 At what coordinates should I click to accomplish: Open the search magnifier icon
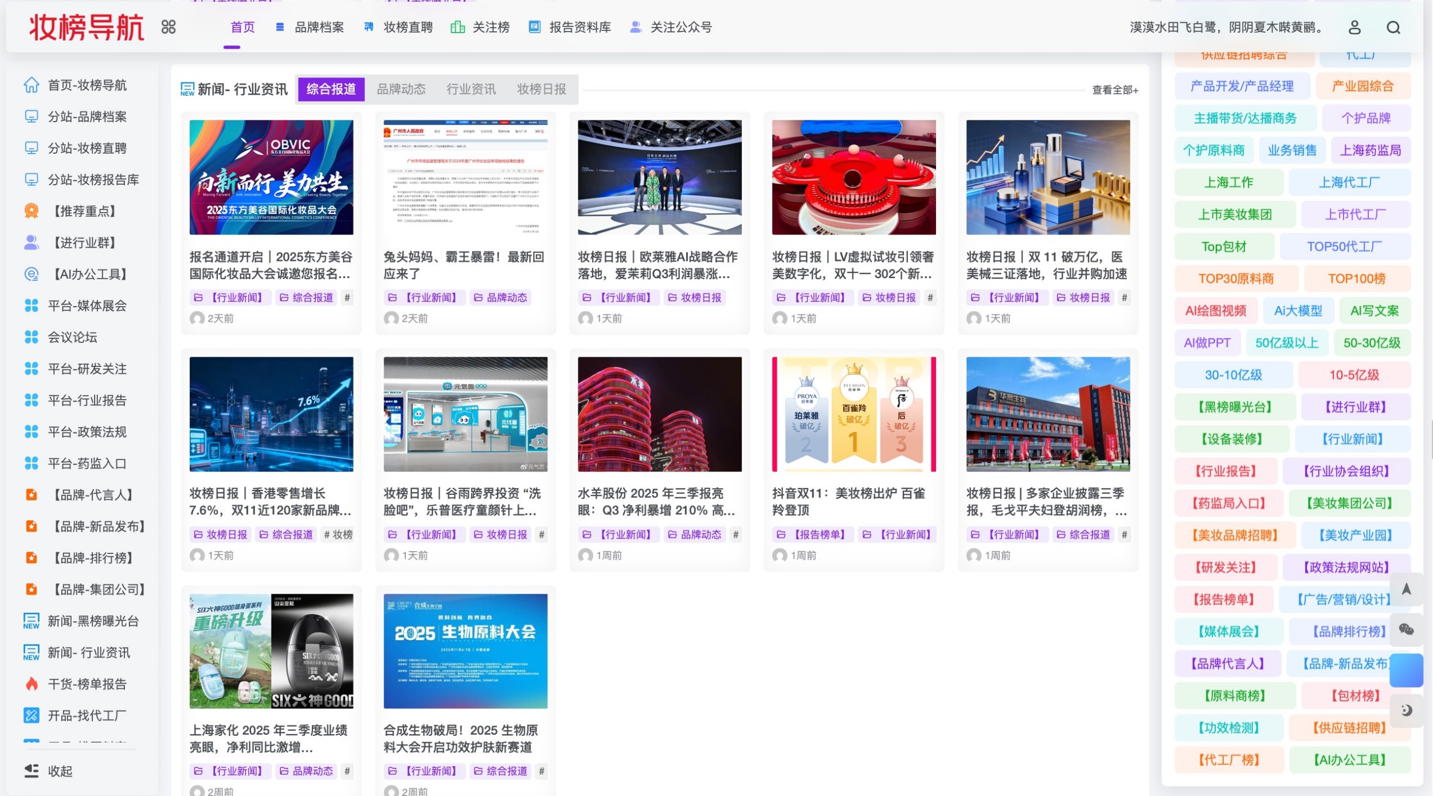tap(1394, 27)
